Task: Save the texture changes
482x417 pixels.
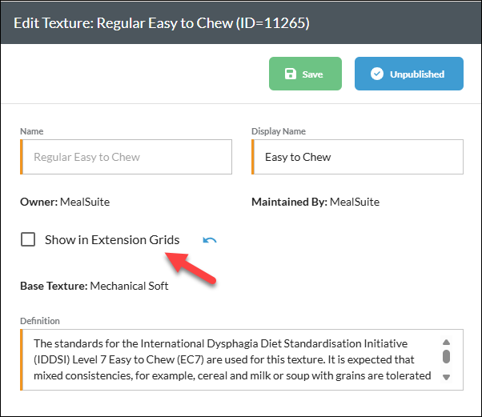Action: pos(305,74)
